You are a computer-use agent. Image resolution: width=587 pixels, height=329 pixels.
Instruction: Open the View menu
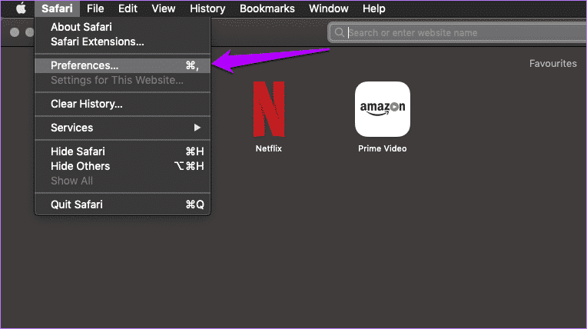163,8
